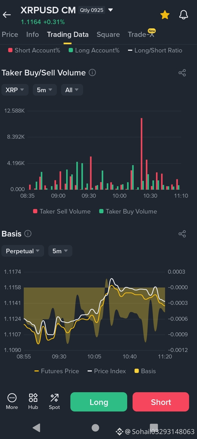Switch to Spot trading icon

coord(54,401)
